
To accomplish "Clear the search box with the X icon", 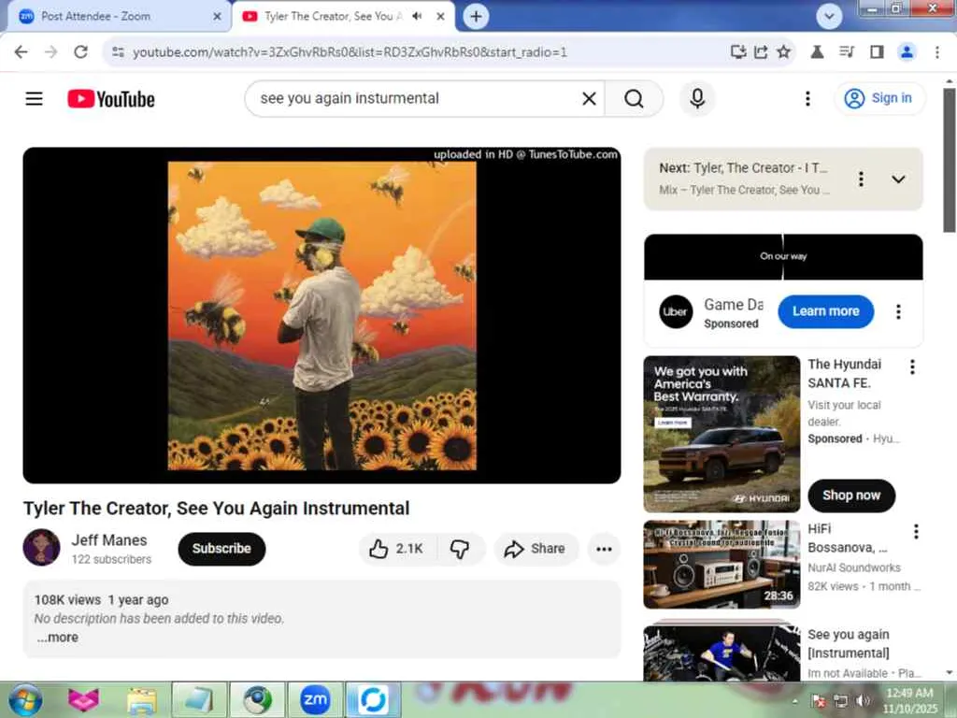I will click(x=589, y=98).
